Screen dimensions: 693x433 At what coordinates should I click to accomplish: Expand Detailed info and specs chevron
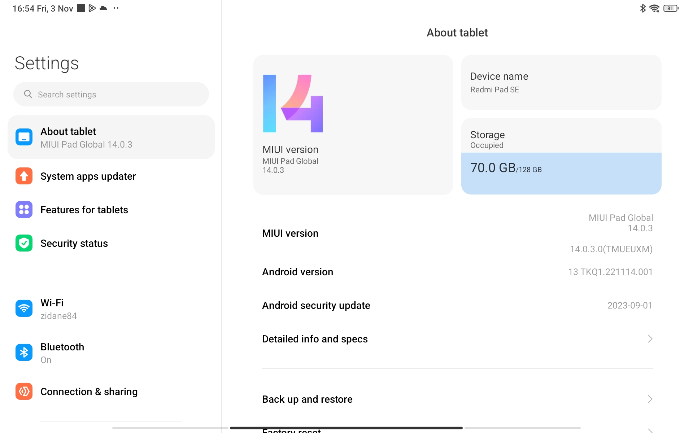(x=650, y=339)
